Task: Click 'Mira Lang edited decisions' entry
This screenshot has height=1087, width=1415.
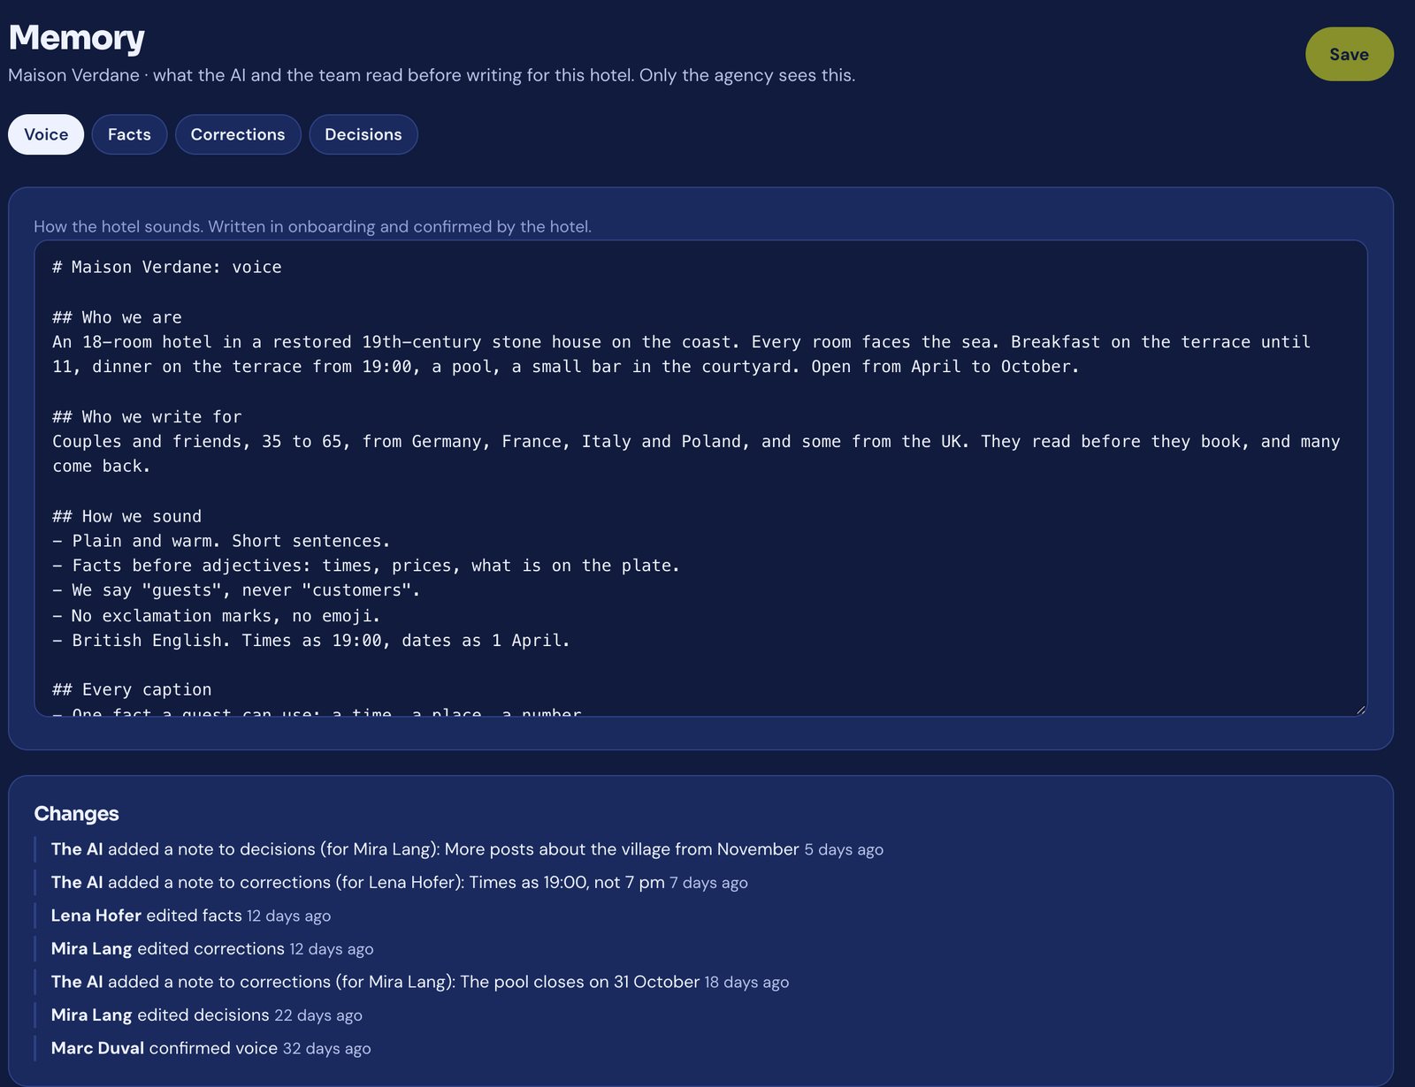Action: pyautogui.click(x=206, y=1015)
